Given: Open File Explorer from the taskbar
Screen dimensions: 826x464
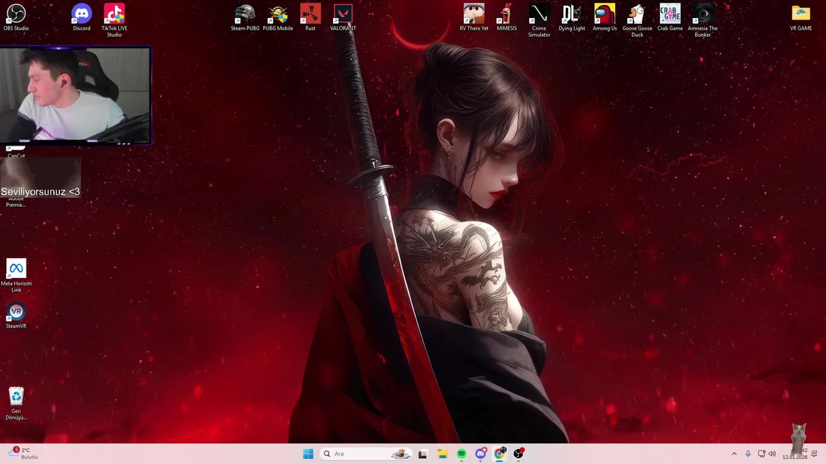Looking at the screenshot, I should coord(442,454).
